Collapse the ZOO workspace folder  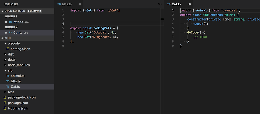coord(3,38)
